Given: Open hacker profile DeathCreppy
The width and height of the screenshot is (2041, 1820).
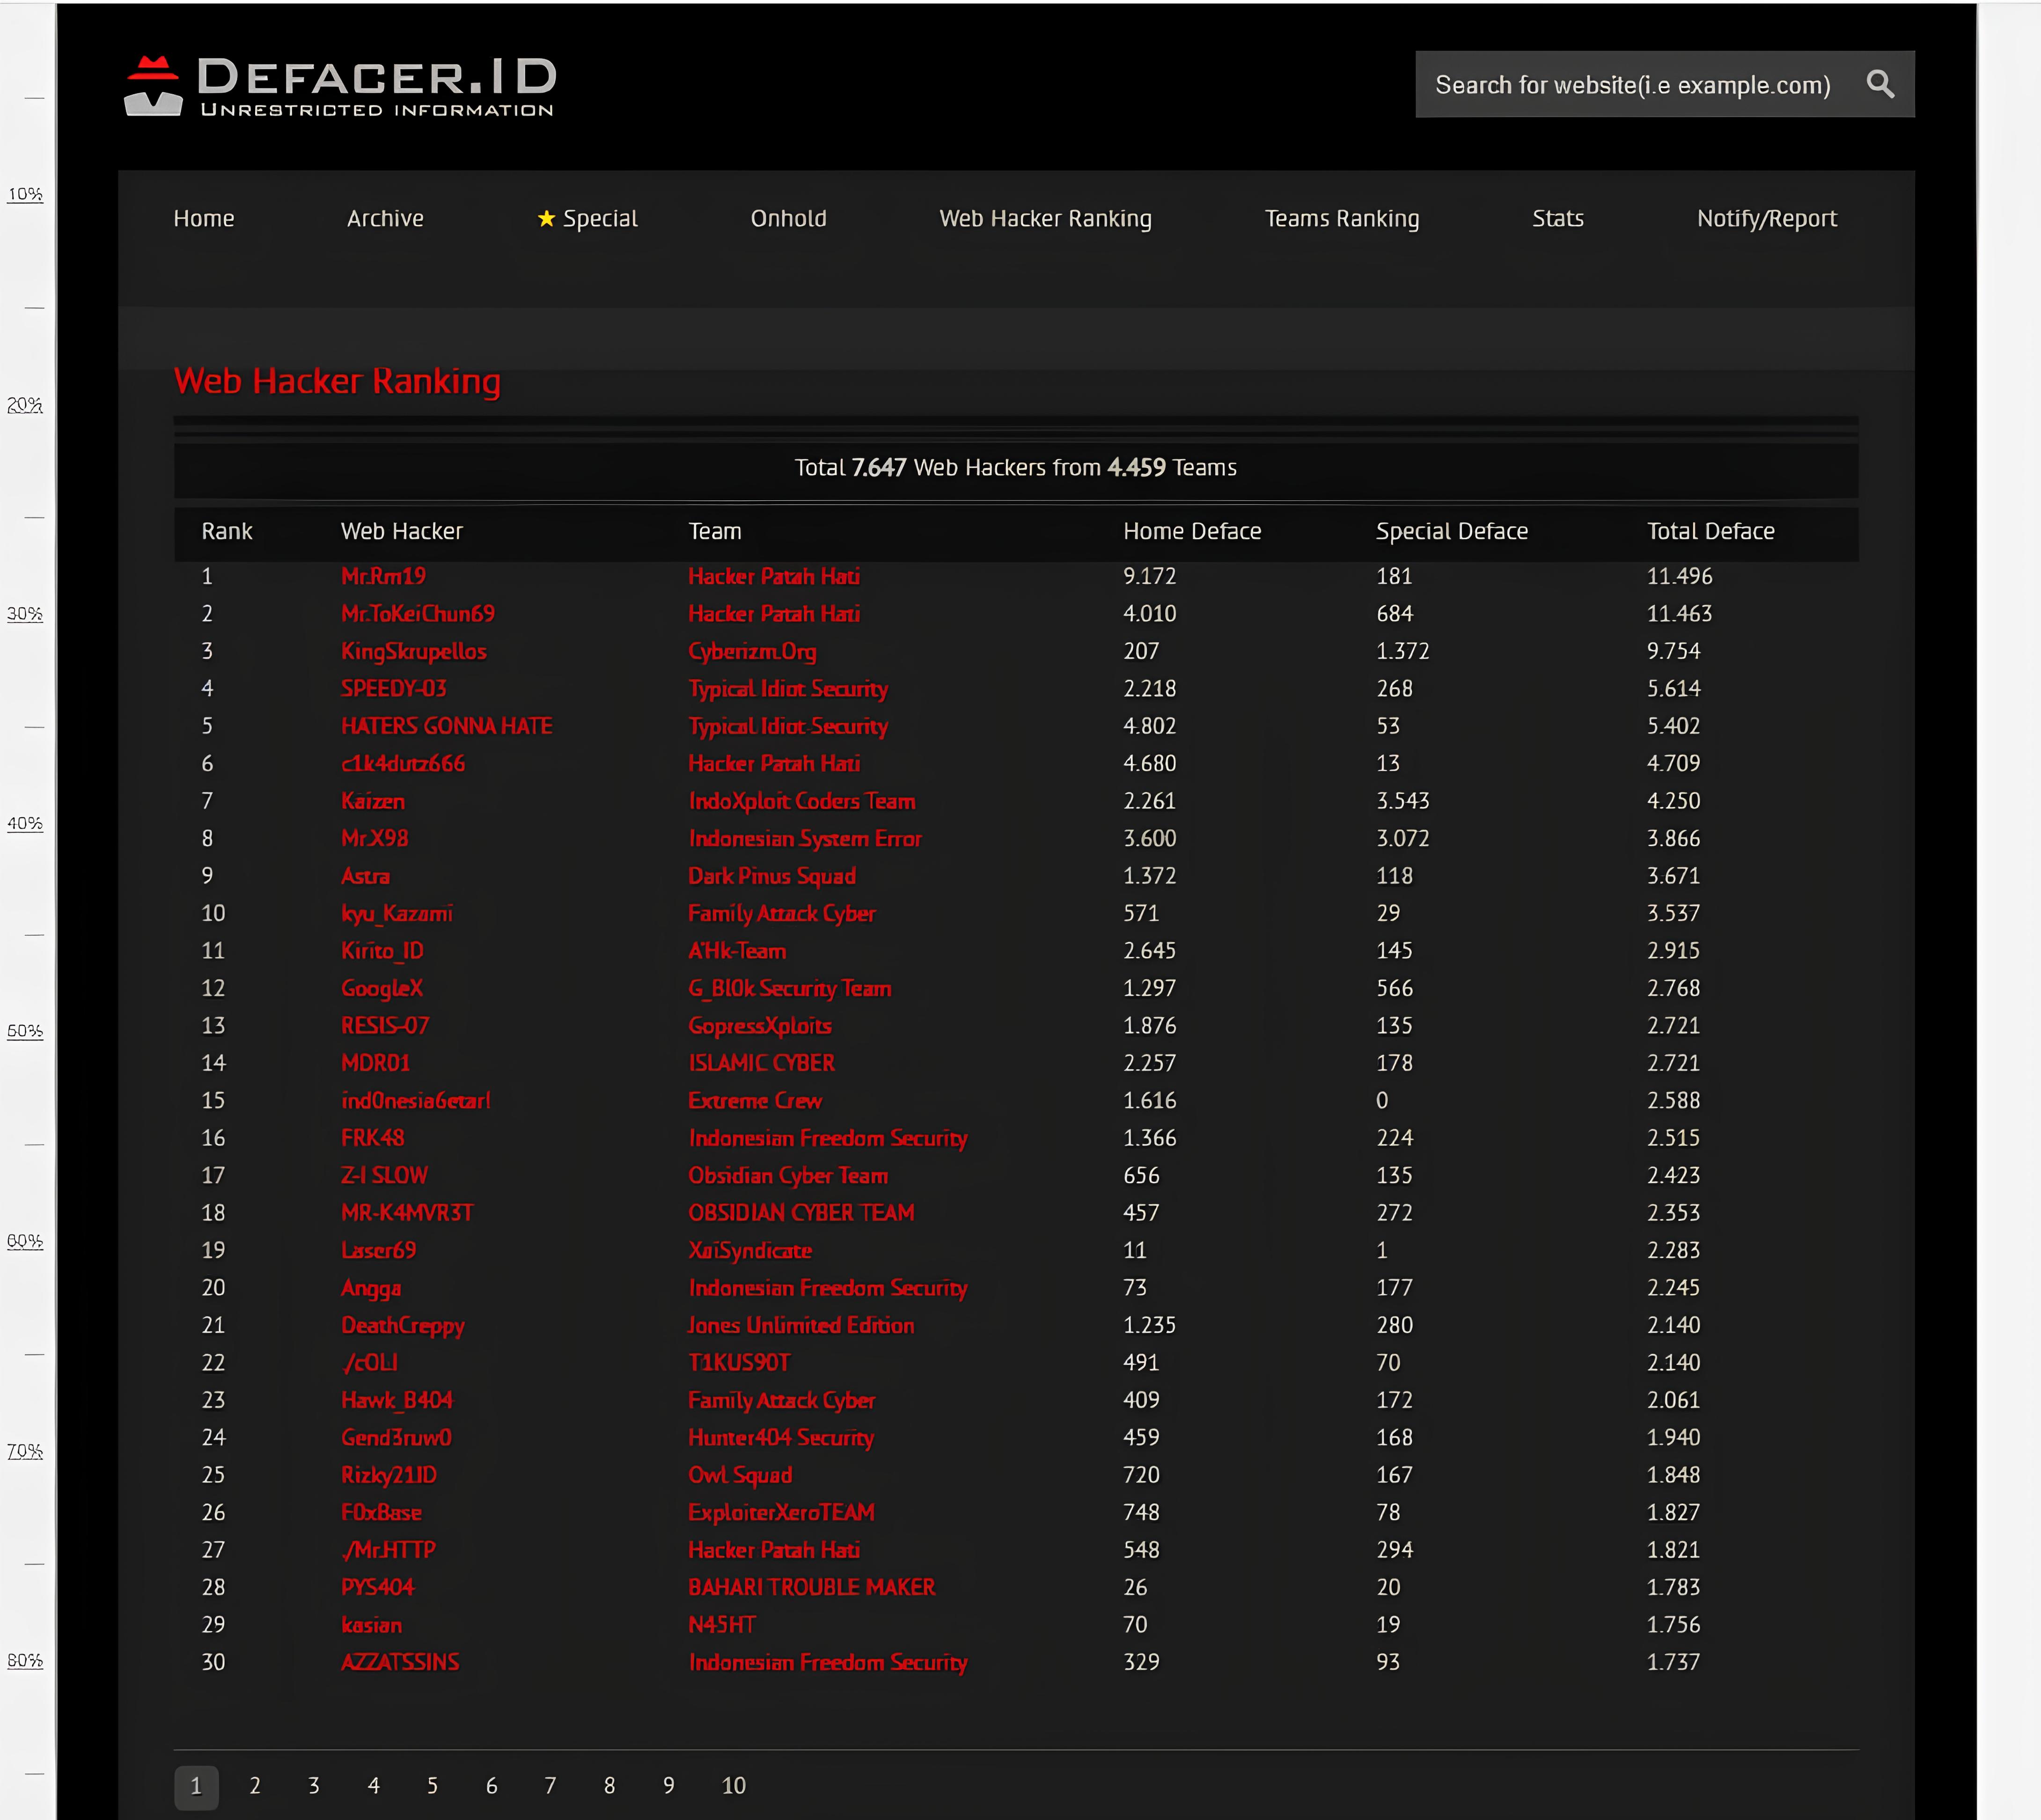Looking at the screenshot, I should click(x=402, y=1326).
